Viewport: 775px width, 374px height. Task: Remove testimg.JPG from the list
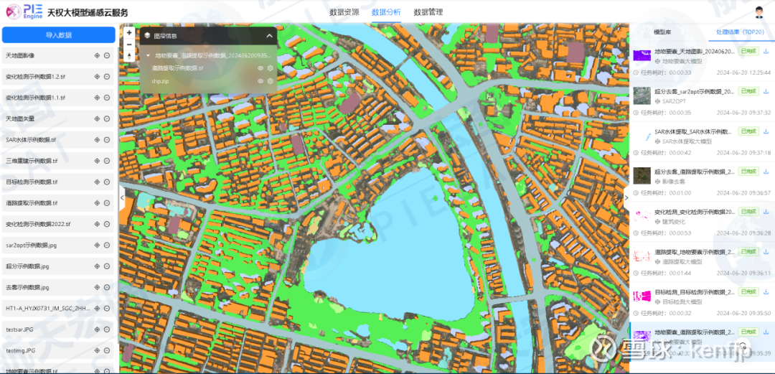coord(106,350)
